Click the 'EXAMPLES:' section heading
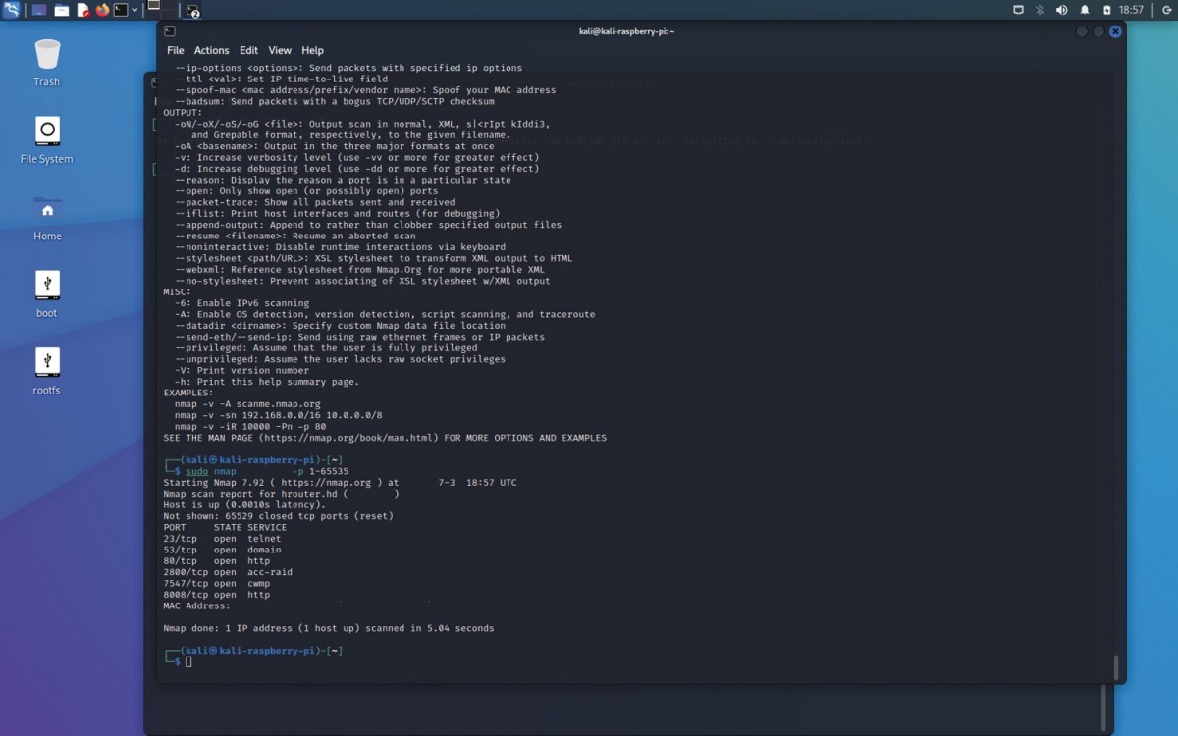 (188, 393)
